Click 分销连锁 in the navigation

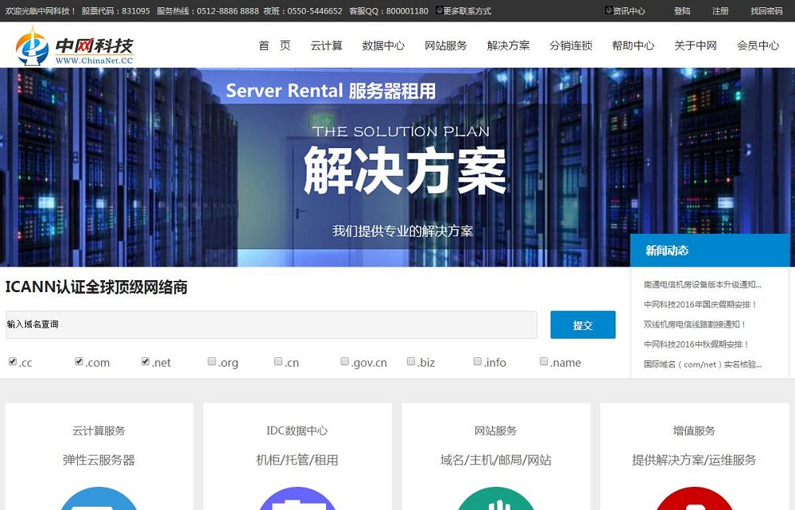571,45
